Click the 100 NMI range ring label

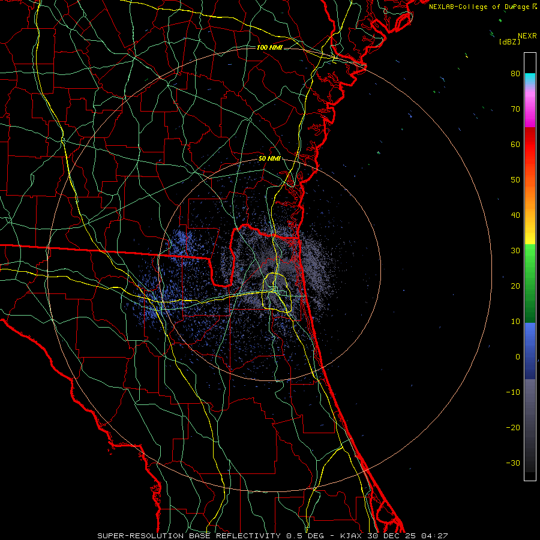(269, 47)
